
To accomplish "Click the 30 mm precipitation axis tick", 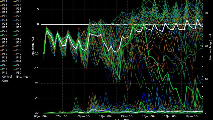I will pos(206,13).
